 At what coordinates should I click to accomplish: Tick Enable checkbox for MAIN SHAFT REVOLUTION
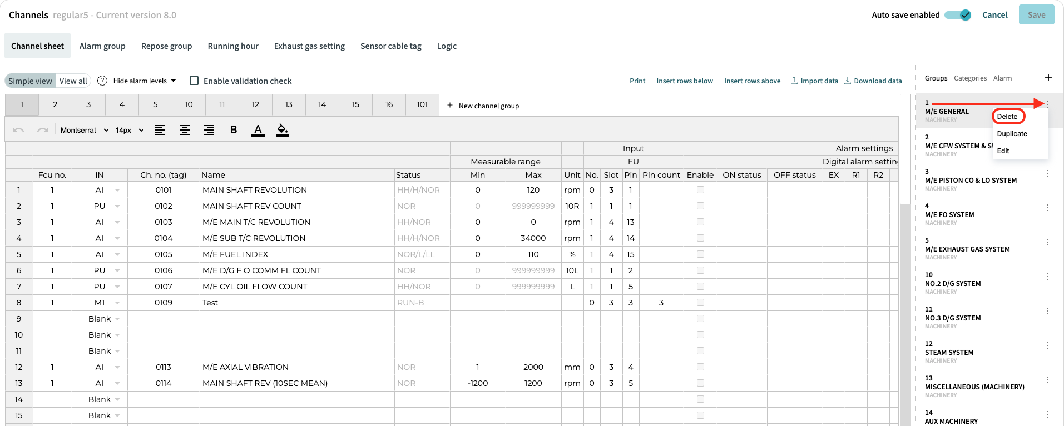click(x=700, y=190)
